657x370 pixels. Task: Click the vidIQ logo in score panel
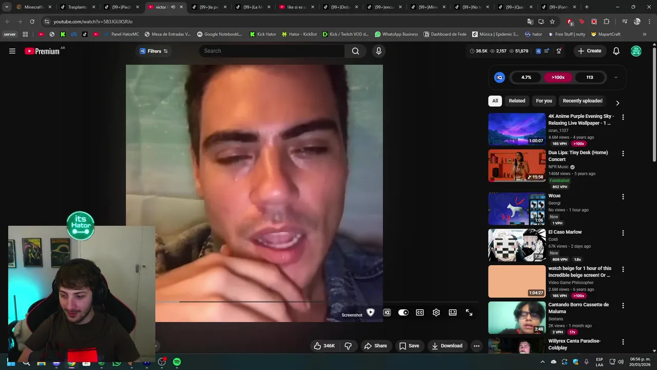coord(499,78)
